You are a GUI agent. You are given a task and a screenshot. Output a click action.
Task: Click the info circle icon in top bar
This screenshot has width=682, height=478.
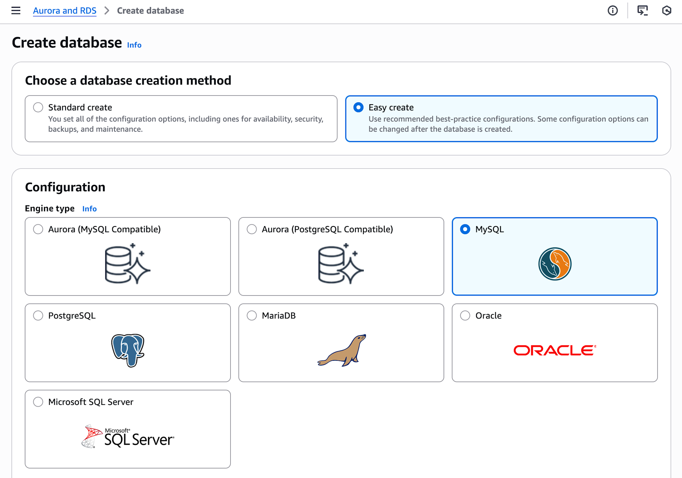pyautogui.click(x=612, y=11)
